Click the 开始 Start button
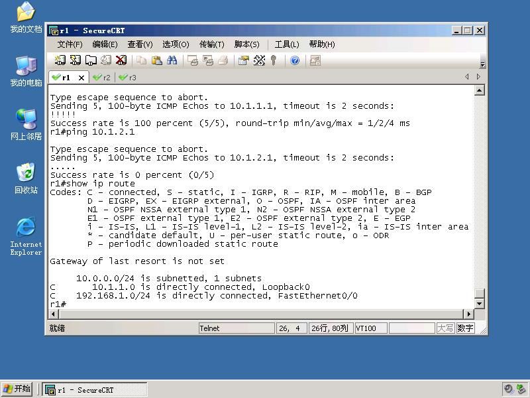530x398 pixels. (17, 389)
